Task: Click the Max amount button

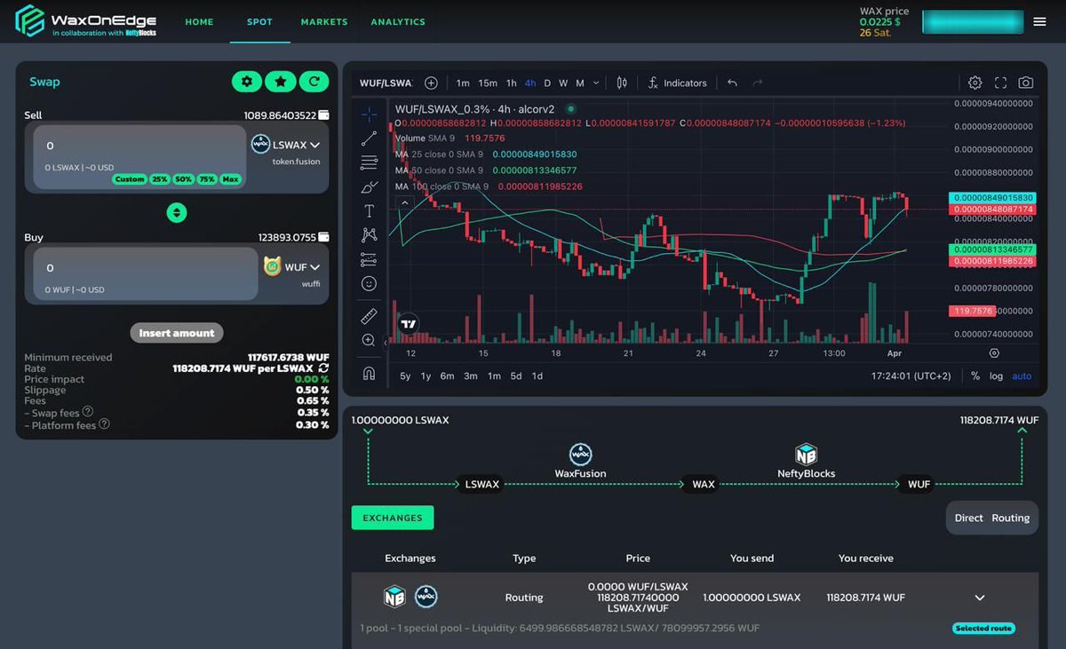Action: pos(231,179)
